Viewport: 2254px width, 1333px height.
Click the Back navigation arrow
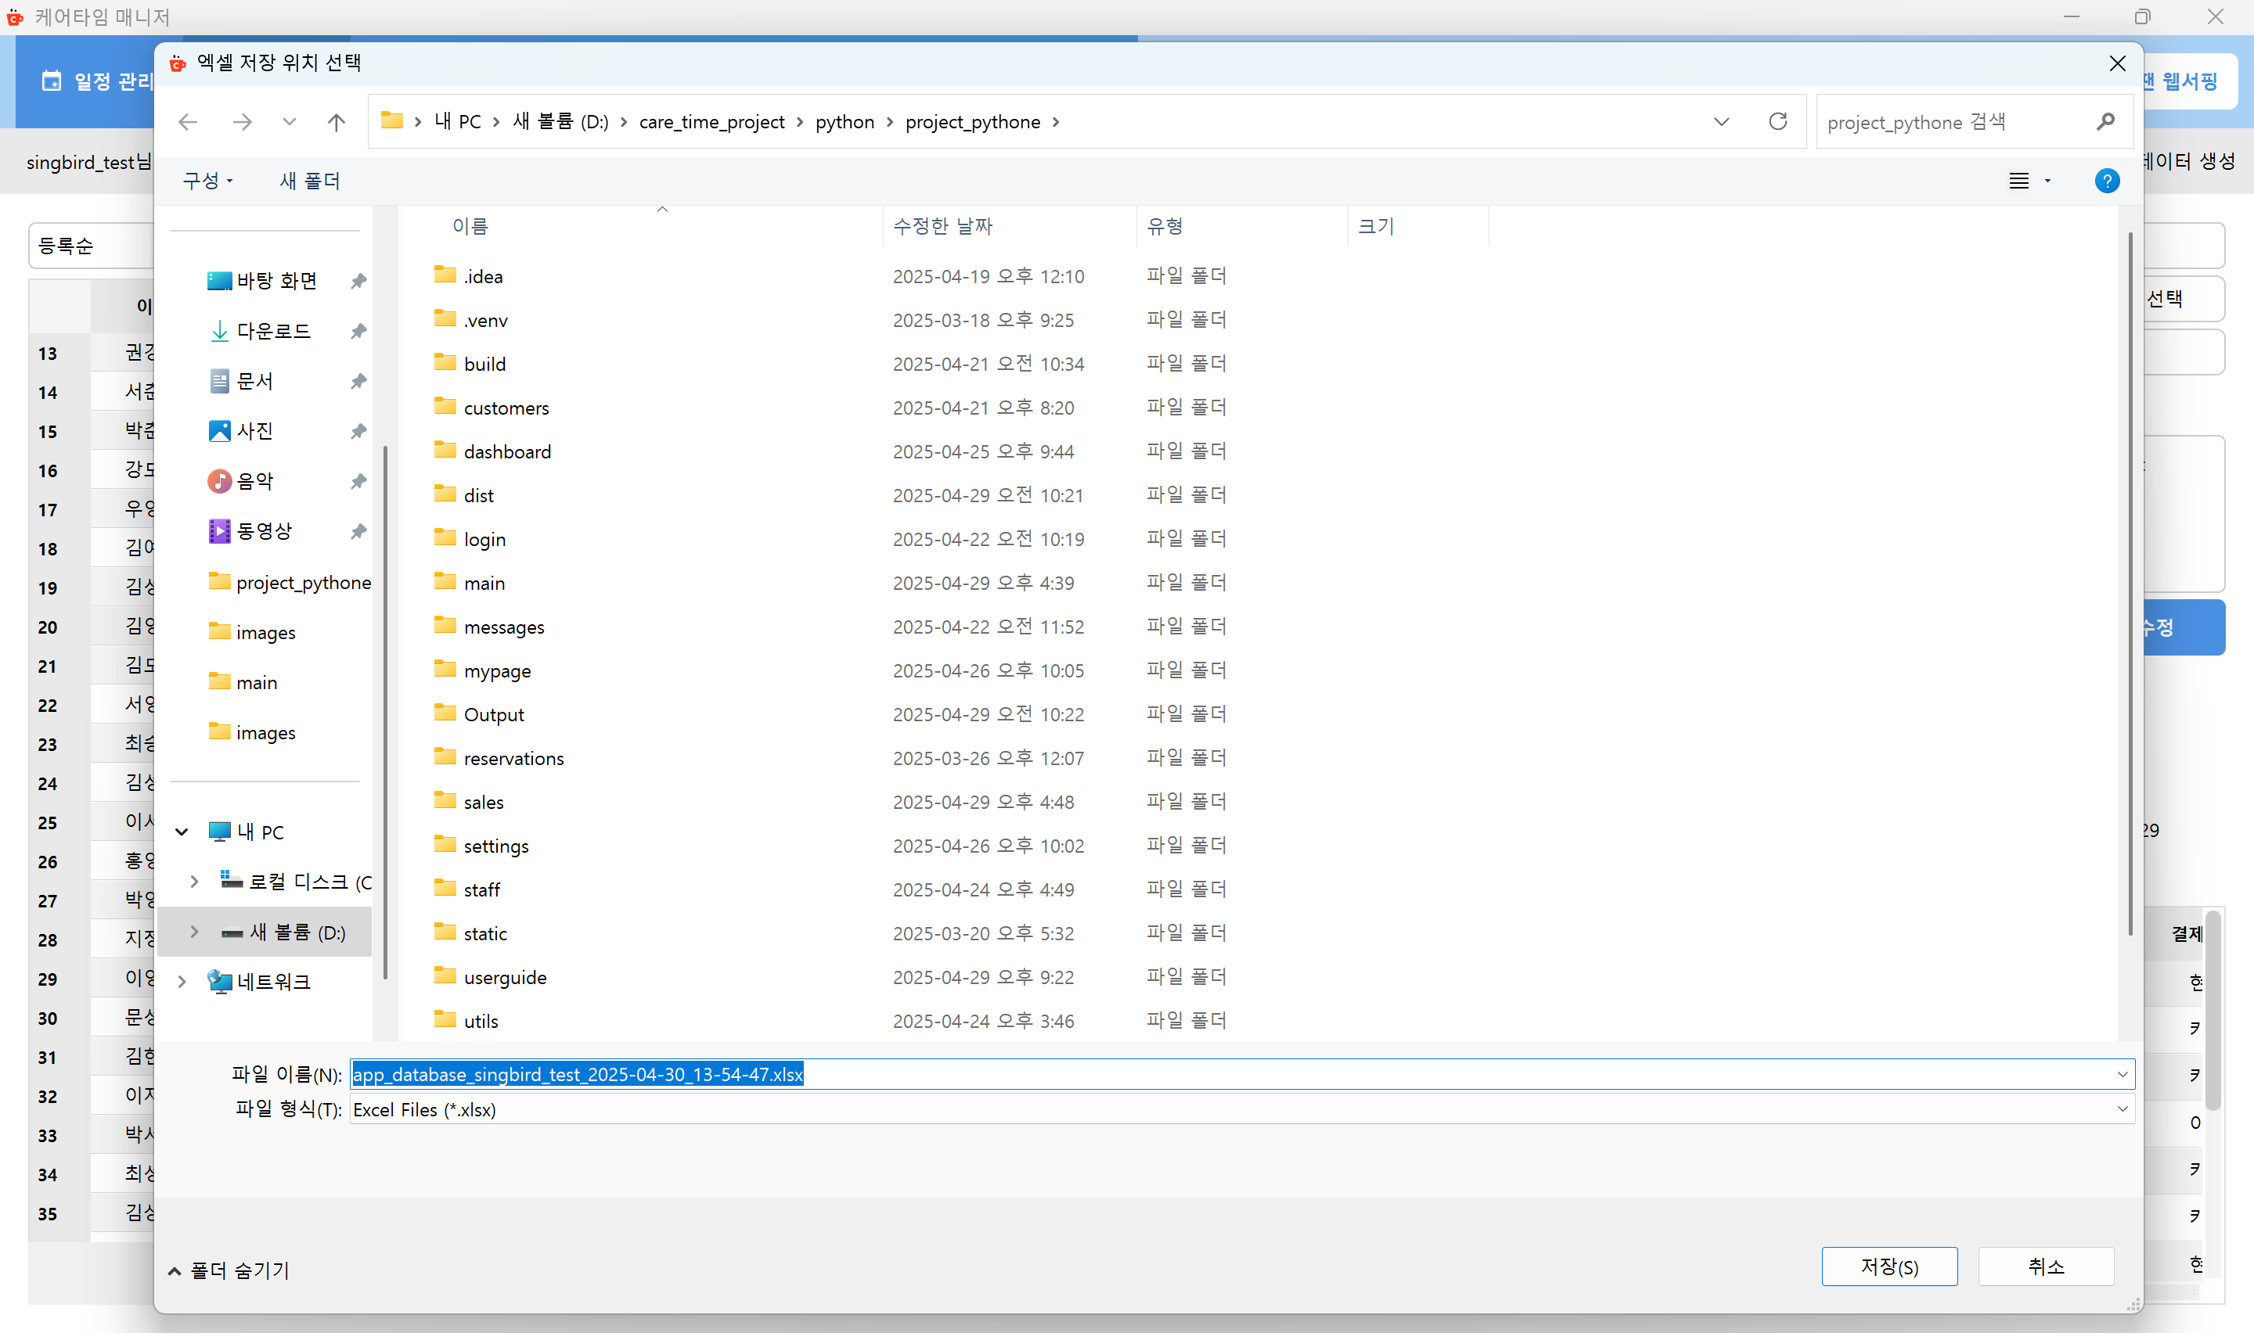point(188,122)
